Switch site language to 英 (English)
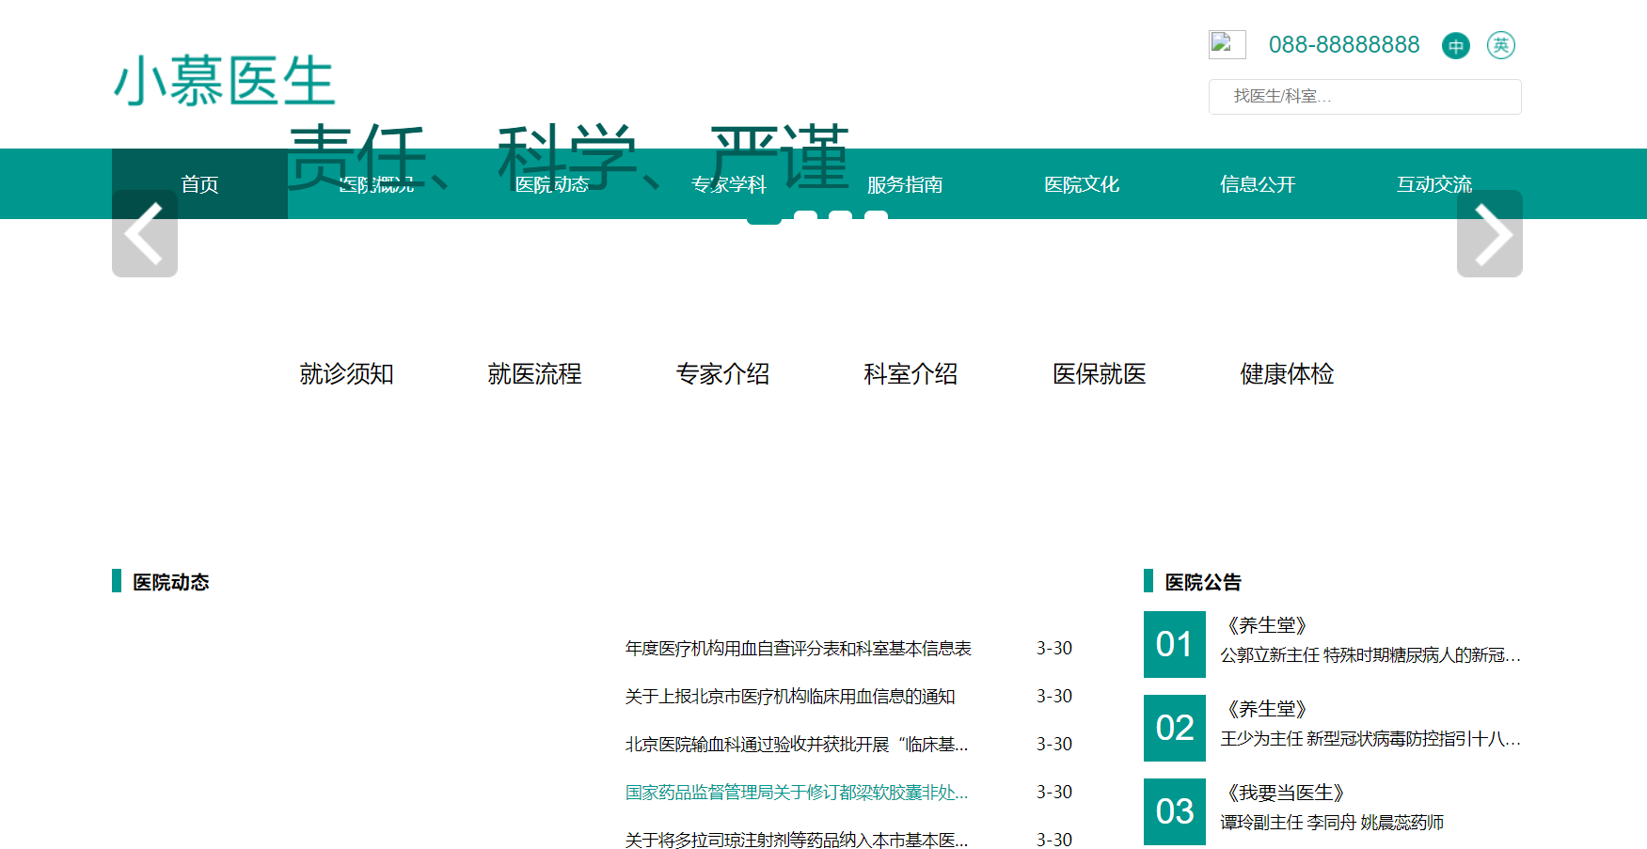 pyautogui.click(x=1500, y=45)
